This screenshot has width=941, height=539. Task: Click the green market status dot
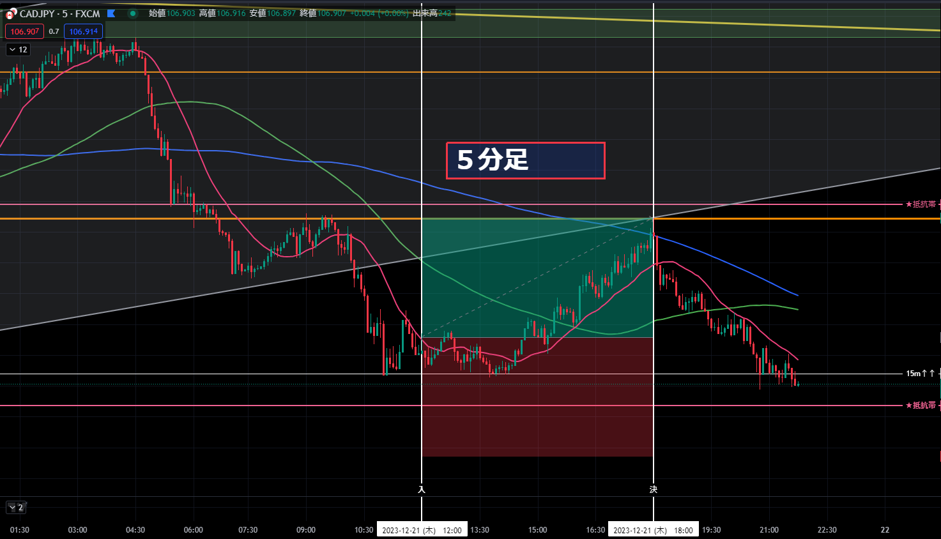[x=133, y=13]
